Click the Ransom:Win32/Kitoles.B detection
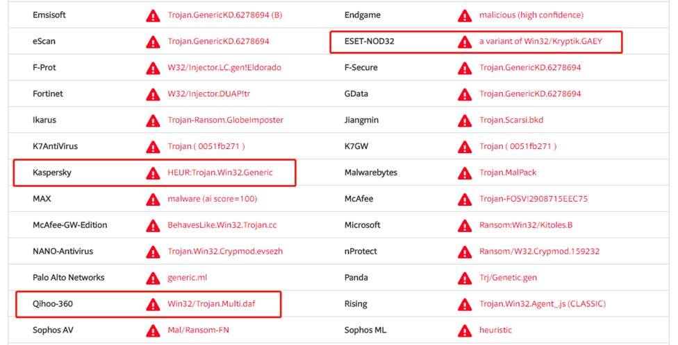678x345 pixels. click(526, 225)
